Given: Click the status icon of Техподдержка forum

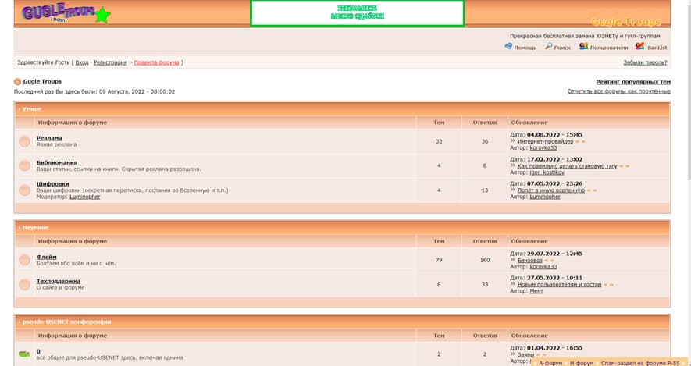Looking at the screenshot, I should pos(25,285).
